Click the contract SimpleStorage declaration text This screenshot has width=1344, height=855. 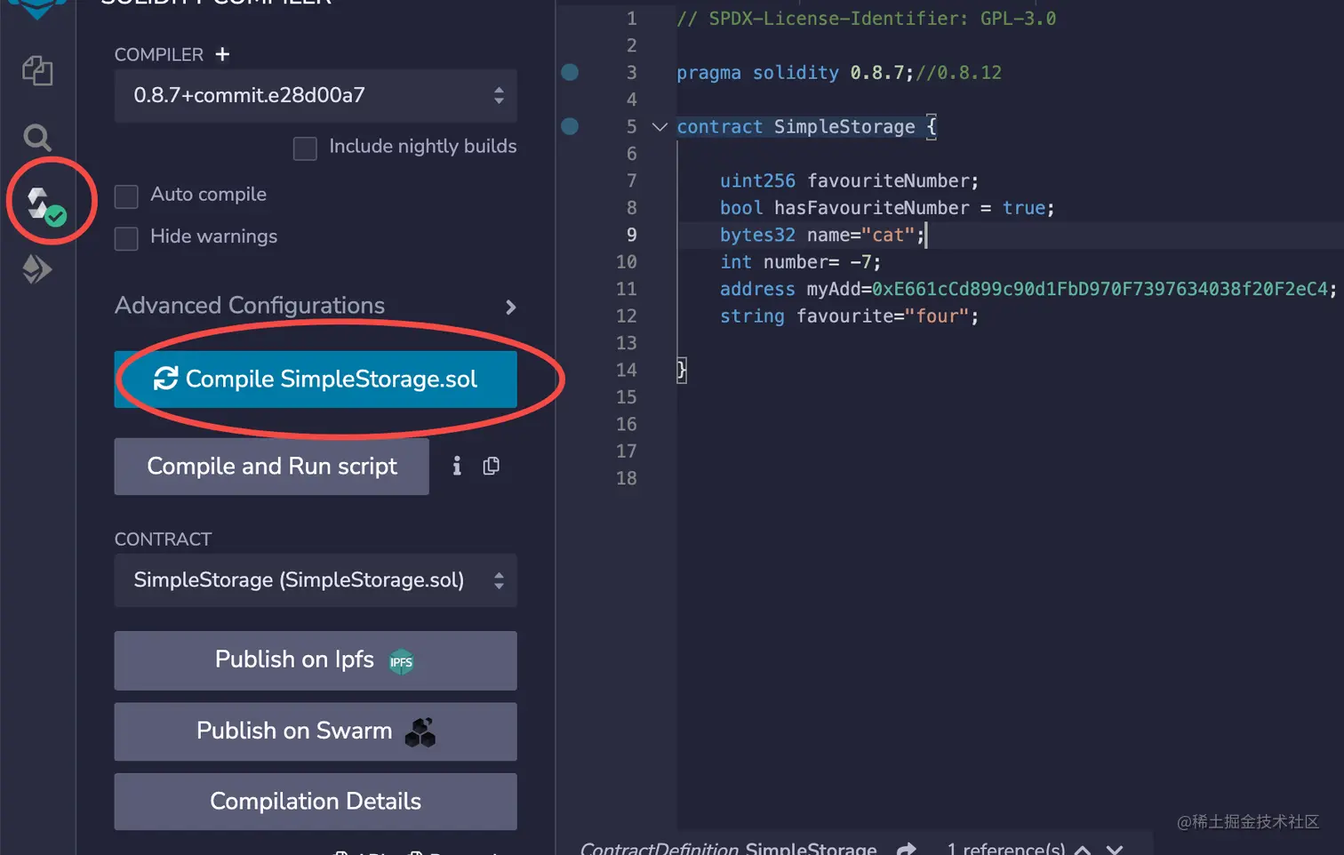[806, 127]
